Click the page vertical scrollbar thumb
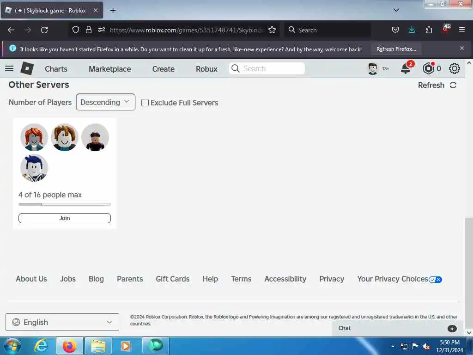This screenshot has height=355, width=473. point(469,273)
